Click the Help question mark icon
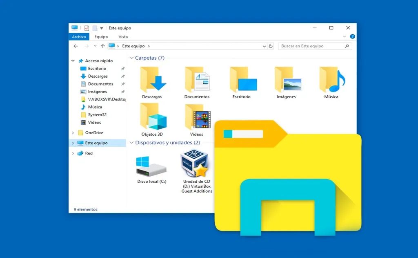The height and width of the screenshot is (258, 418). pos(352,37)
